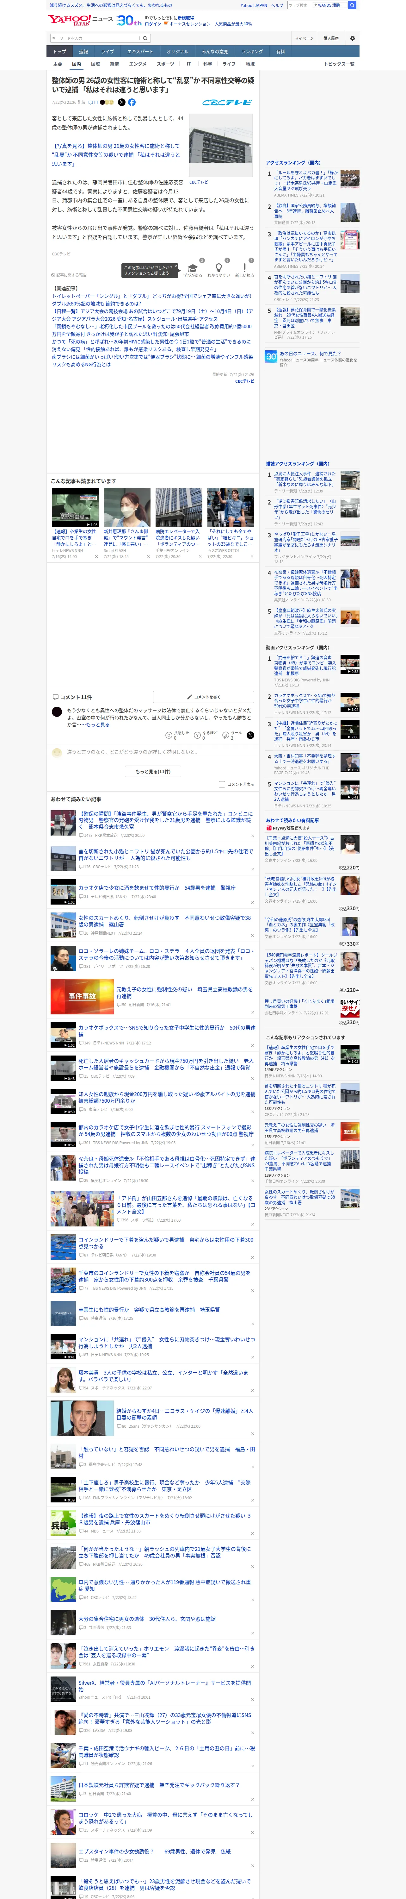Open the ヘルプ link in top bar
This screenshot has width=406, height=1899.
[277, 5]
